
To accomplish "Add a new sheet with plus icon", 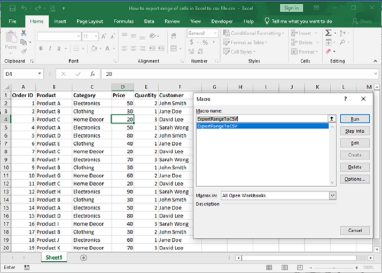I will [x=83, y=258].
